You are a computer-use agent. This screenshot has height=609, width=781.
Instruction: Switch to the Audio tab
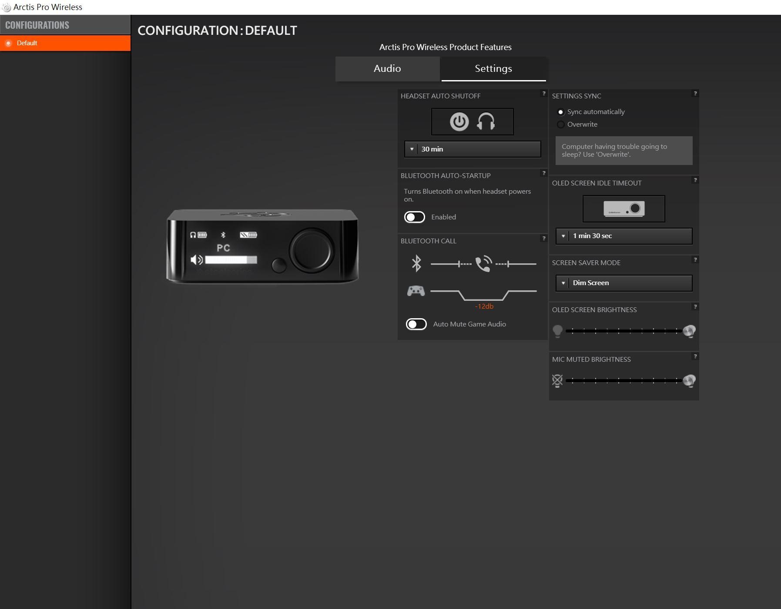(x=387, y=68)
